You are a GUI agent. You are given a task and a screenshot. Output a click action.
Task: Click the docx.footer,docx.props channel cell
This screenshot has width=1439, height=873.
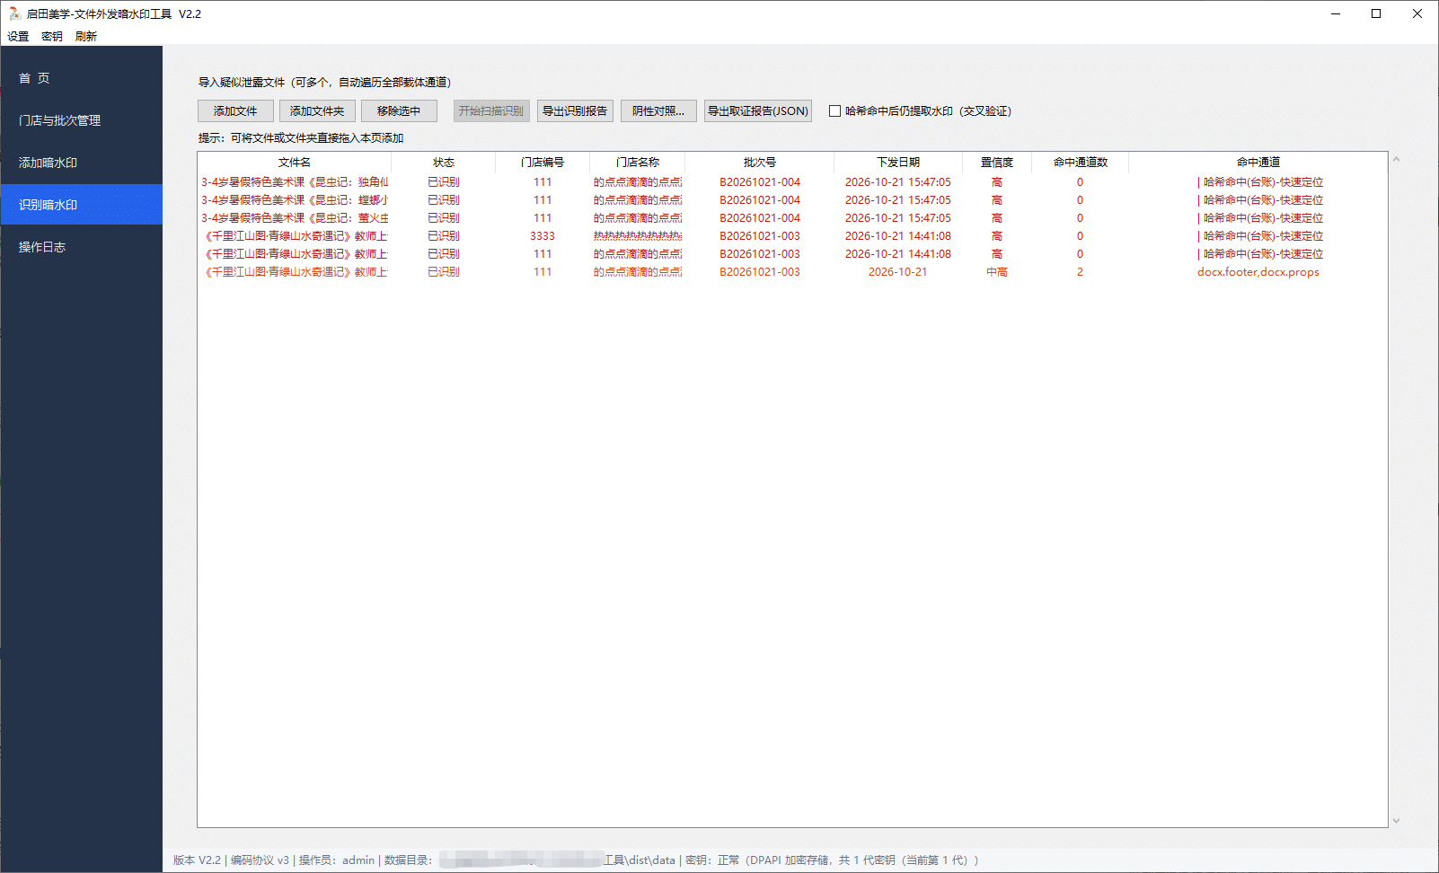pos(1258,272)
